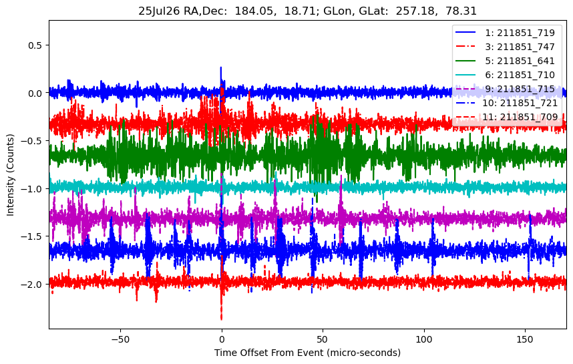Click the magenta trace peak near time zero

point(222,176)
